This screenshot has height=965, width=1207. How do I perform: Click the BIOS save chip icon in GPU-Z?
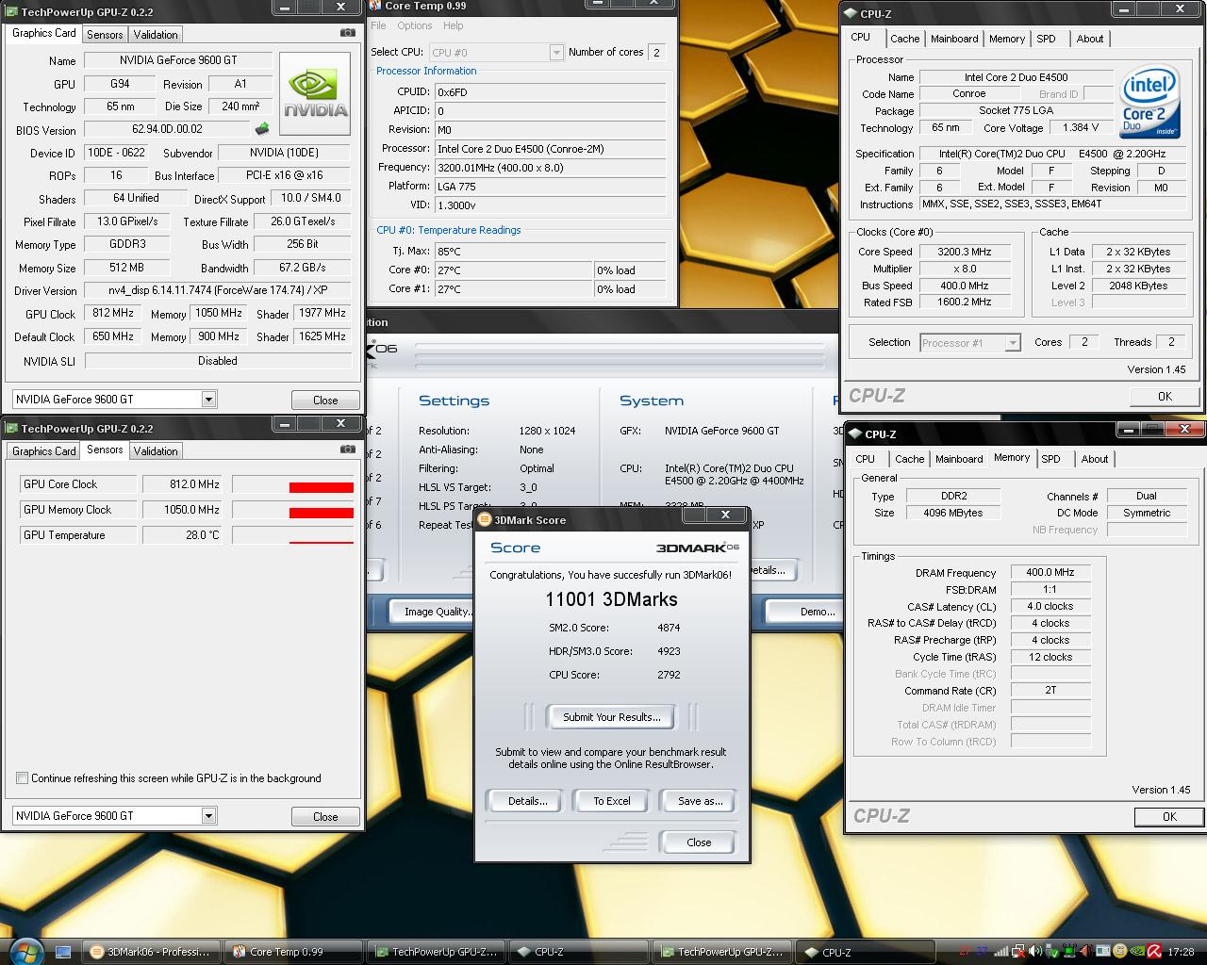tap(262, 129)
